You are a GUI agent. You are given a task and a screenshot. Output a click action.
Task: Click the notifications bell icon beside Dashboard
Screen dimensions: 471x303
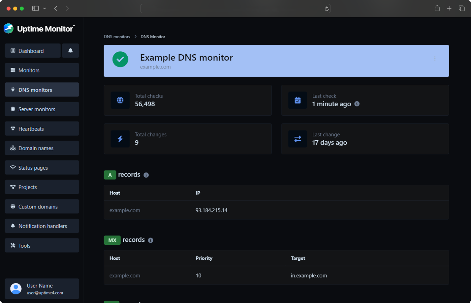(x=70, y=51)
